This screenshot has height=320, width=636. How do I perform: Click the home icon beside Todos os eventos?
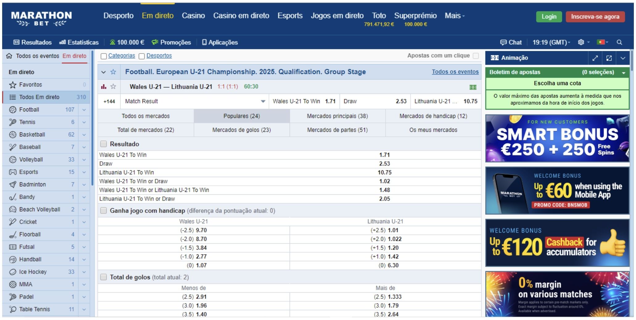pos(9,56)
